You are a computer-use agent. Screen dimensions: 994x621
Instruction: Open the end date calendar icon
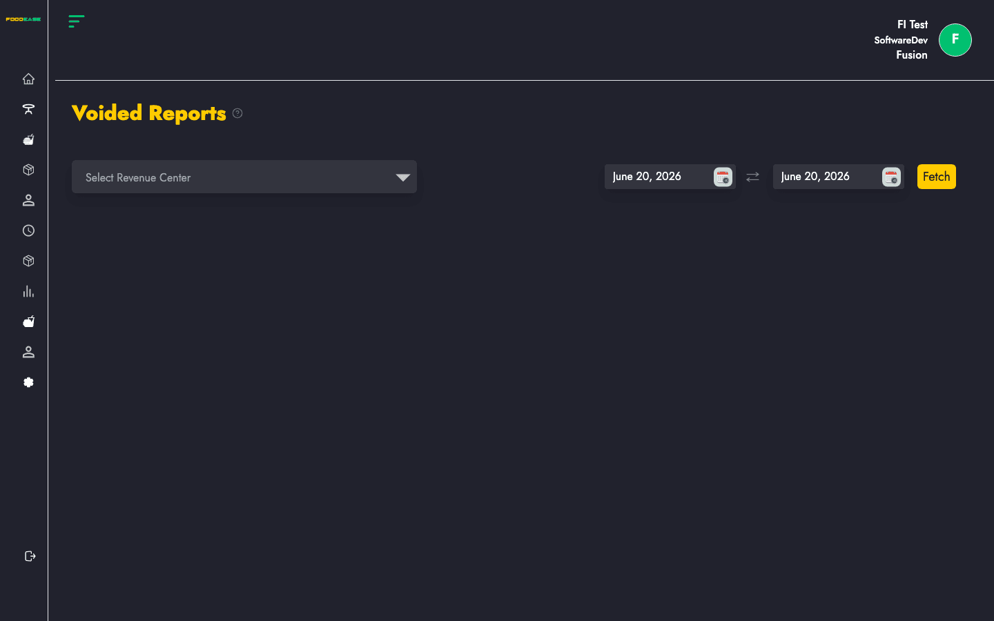point(891,177)
